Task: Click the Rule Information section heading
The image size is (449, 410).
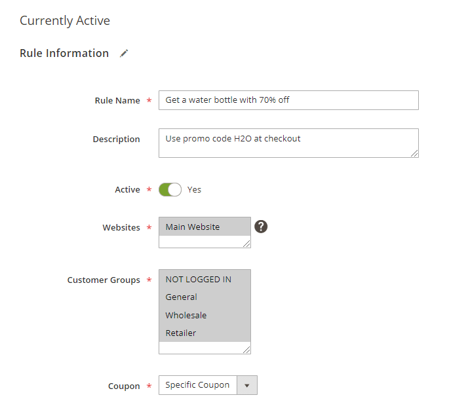Action: pos(64,54)
